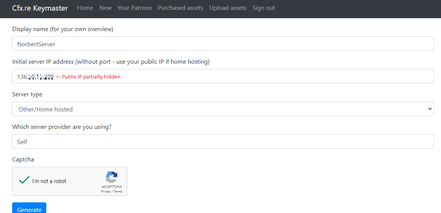
Task: Focus the server provider field containing Self
Action: (223, 142)
